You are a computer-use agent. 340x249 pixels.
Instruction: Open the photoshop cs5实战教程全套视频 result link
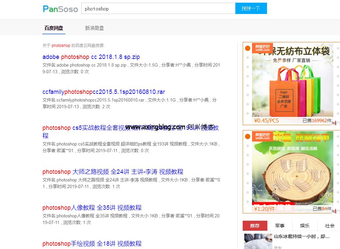131,131
